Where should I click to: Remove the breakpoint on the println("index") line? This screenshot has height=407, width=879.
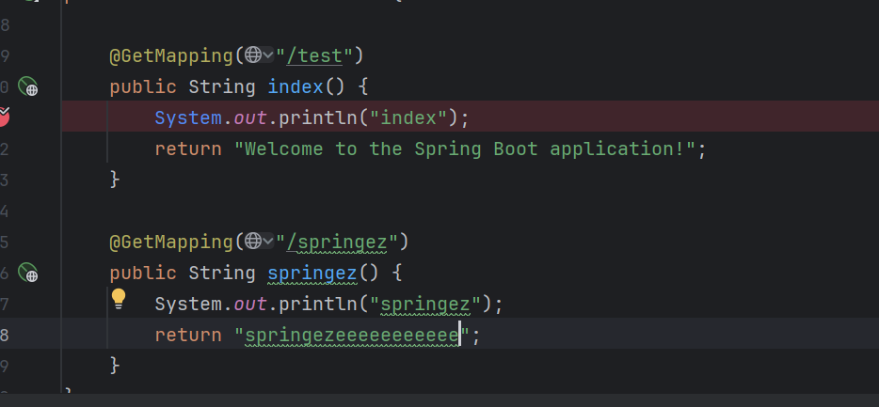(x=4, y=117)
